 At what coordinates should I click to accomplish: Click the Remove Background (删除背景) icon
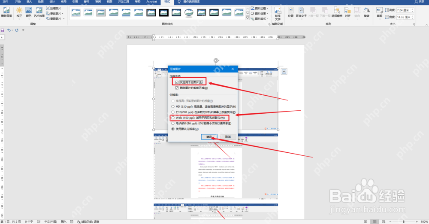(x=6, y=12)
